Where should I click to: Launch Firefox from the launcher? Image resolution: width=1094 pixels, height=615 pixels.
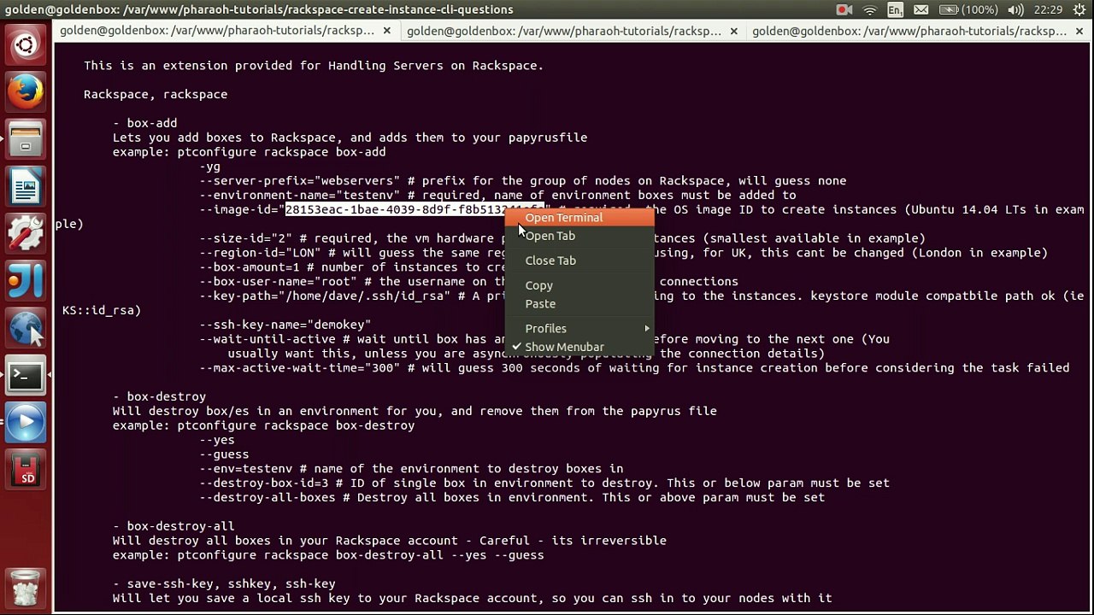click(x=26, y=91)
